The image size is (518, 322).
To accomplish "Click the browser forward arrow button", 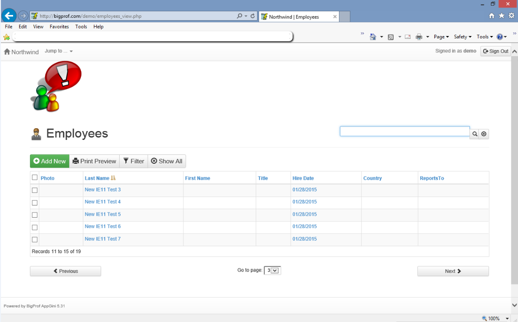I will click(x=23, y=15).
